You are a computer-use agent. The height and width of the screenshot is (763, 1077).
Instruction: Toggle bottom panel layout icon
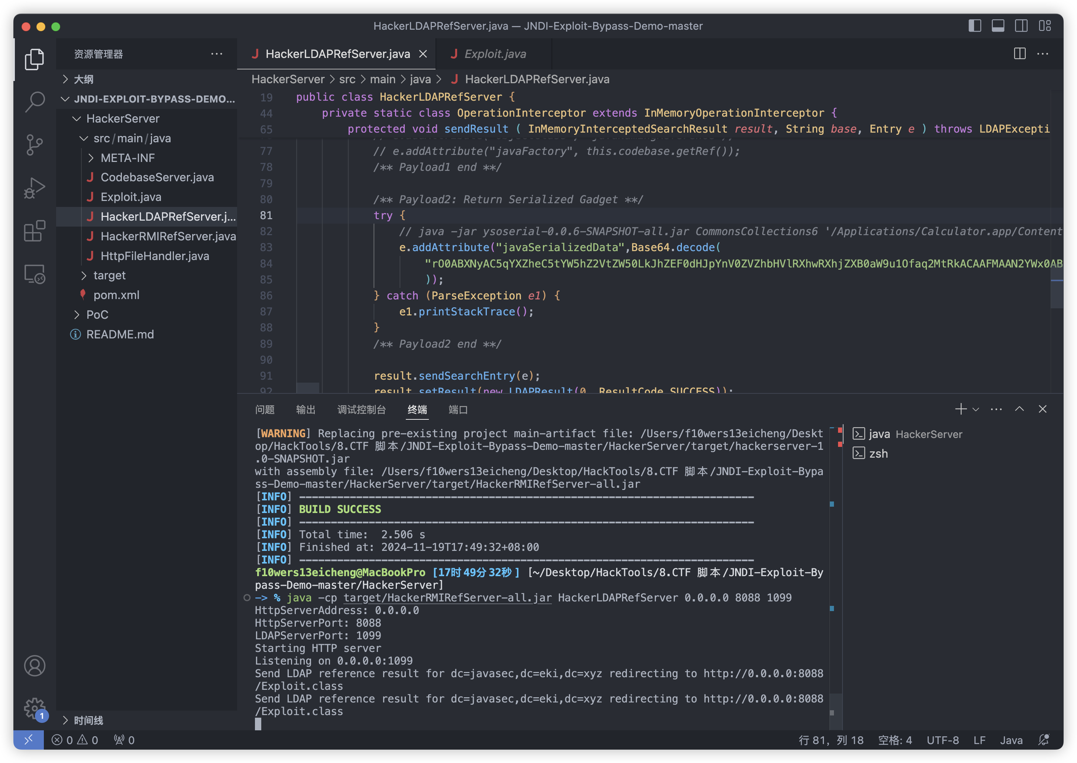coord(997,26)
